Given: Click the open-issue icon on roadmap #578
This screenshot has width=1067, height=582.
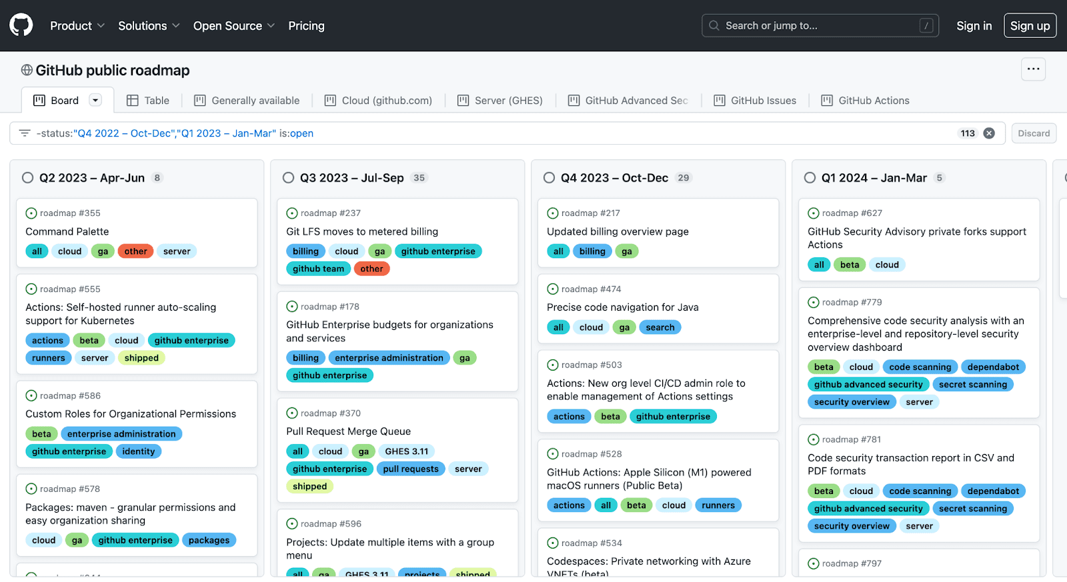Looking at the screenshot, I should (x=31, y=489).
